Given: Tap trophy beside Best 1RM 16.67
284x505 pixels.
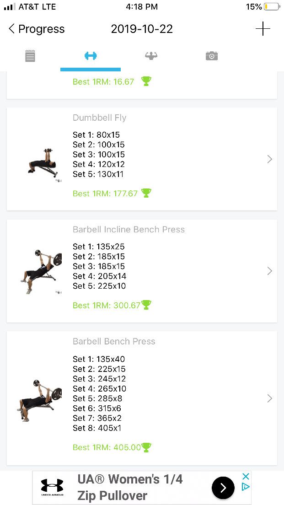Looking at the screenshot, I should [146, 81].
